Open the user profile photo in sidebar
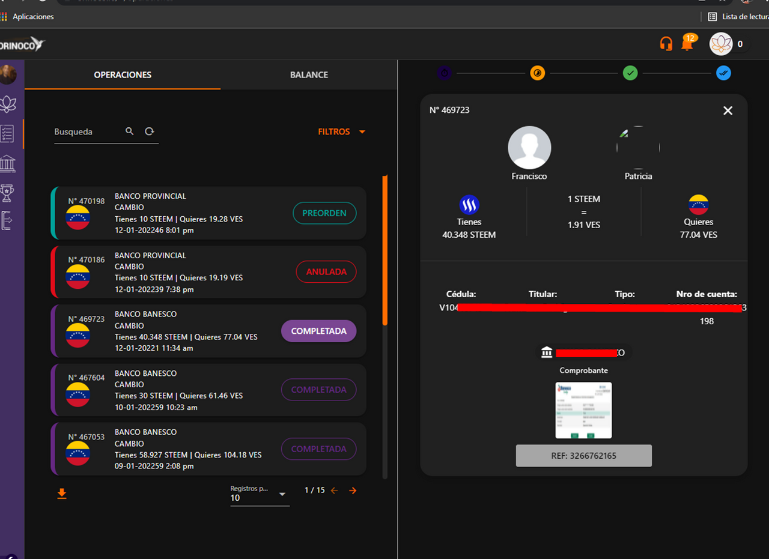 8,74
